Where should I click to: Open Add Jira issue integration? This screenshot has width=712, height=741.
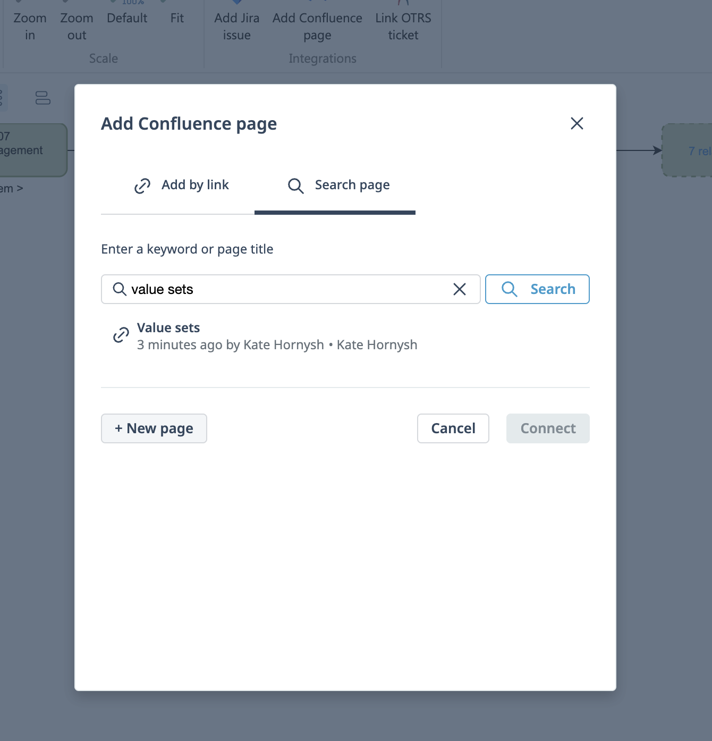(x=237, y=26)
